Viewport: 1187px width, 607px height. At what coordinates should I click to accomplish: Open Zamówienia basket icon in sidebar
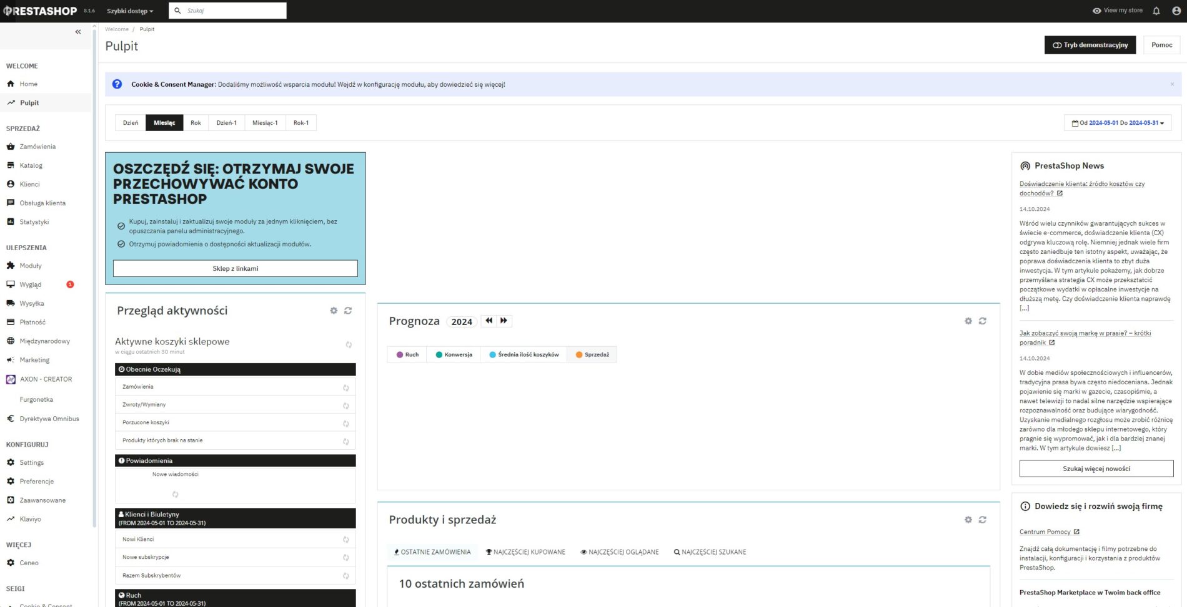click(11, 147)
